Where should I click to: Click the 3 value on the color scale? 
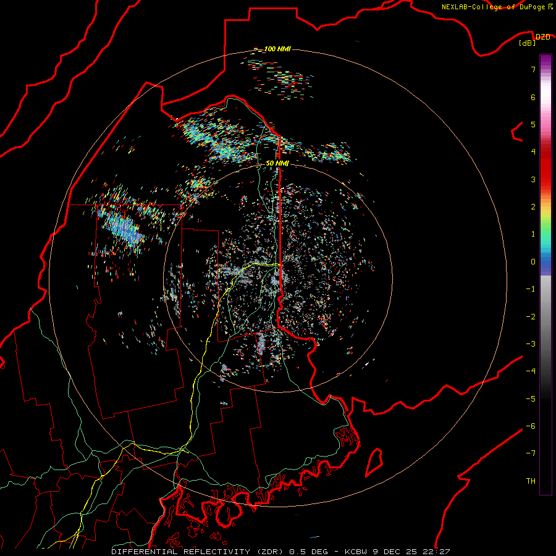click(x=533, y=179)
